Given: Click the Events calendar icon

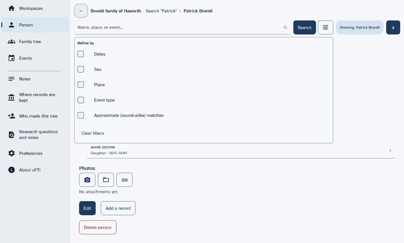Looking at the screenshot, I should [x=11, y=58].
